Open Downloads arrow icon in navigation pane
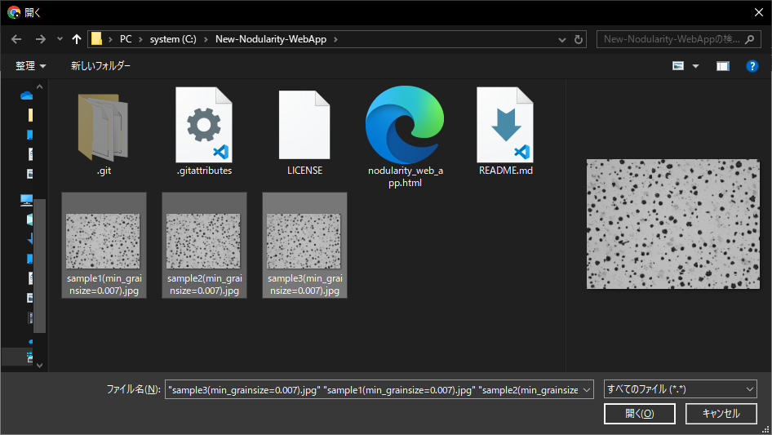772x435 pixels. (x=30, y=239)
